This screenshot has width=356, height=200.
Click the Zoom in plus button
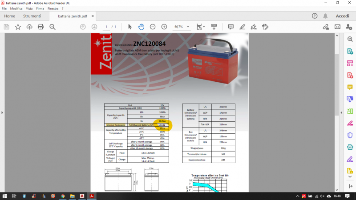pyautogui.click(x=164, y=27)
